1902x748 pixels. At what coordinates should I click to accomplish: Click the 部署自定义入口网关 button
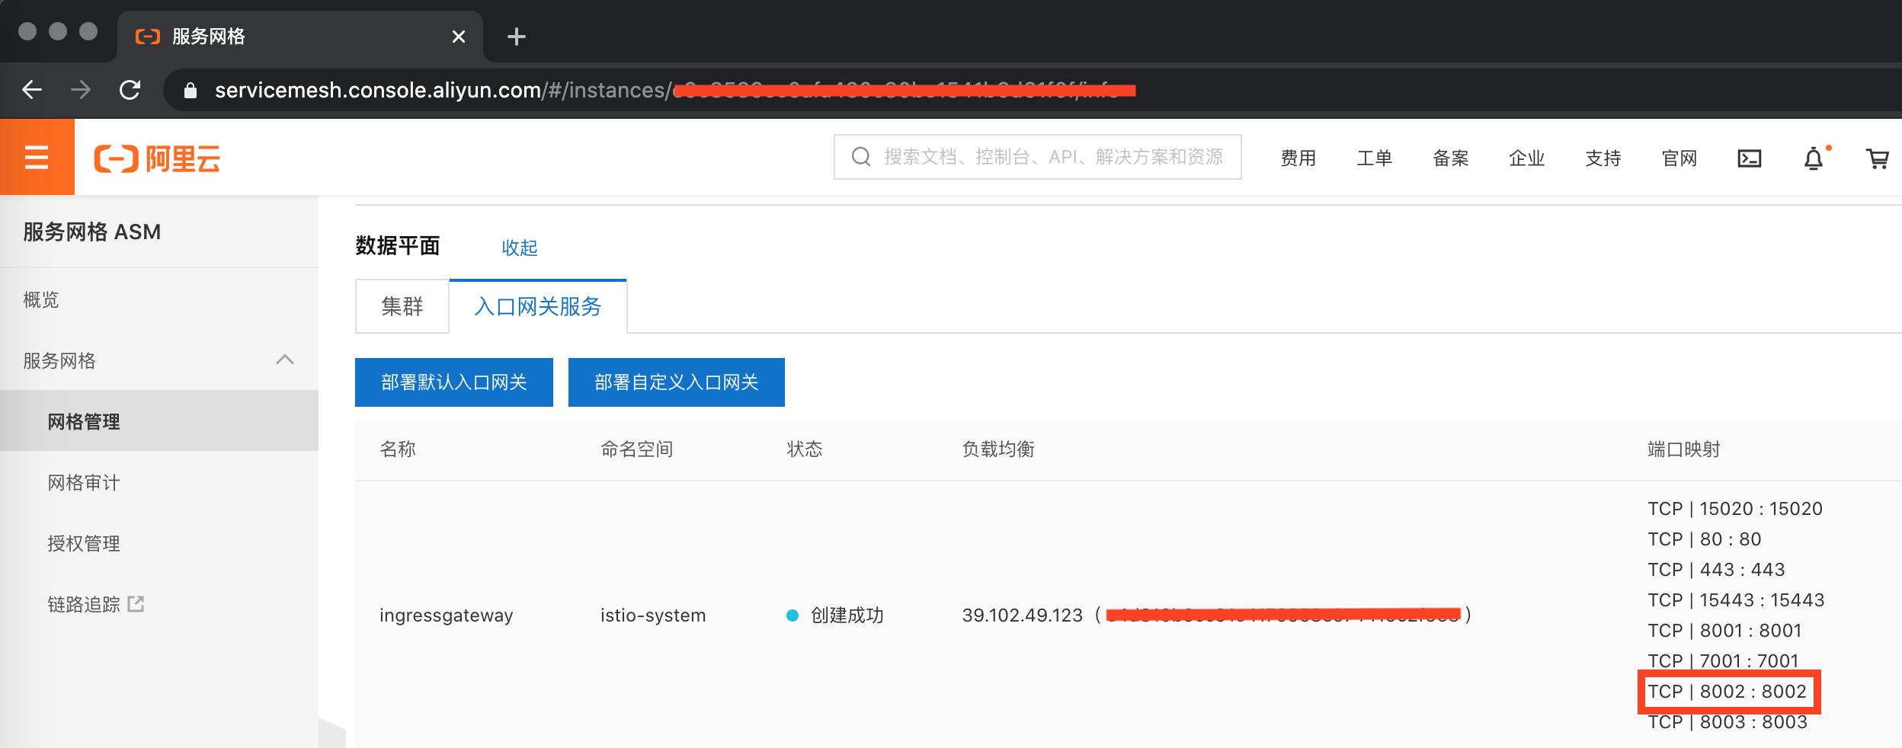(676, 382)
